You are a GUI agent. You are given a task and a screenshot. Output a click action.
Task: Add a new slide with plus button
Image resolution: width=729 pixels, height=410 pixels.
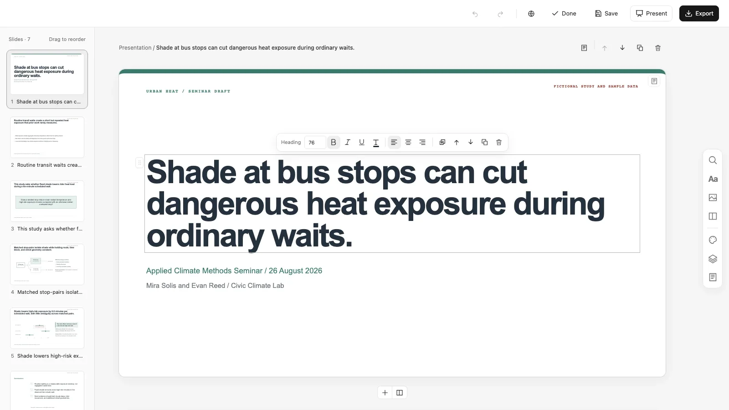[x=385, y=393]
